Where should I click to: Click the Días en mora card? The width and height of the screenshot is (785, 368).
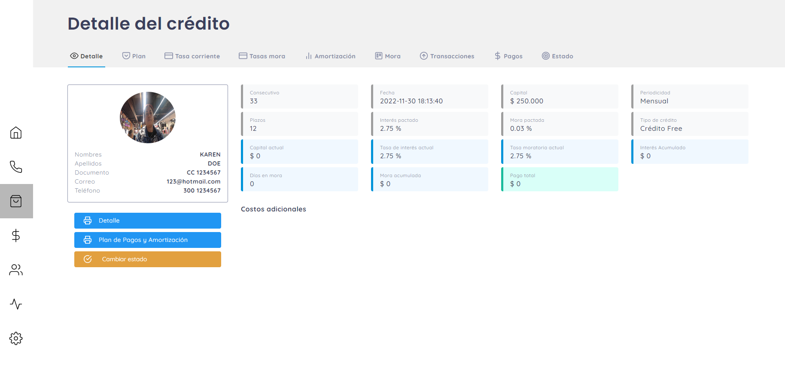tap(299, 179)
